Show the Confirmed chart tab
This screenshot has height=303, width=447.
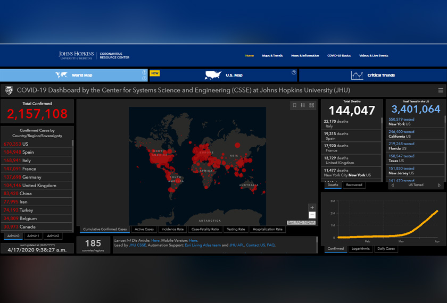(336, 249)
